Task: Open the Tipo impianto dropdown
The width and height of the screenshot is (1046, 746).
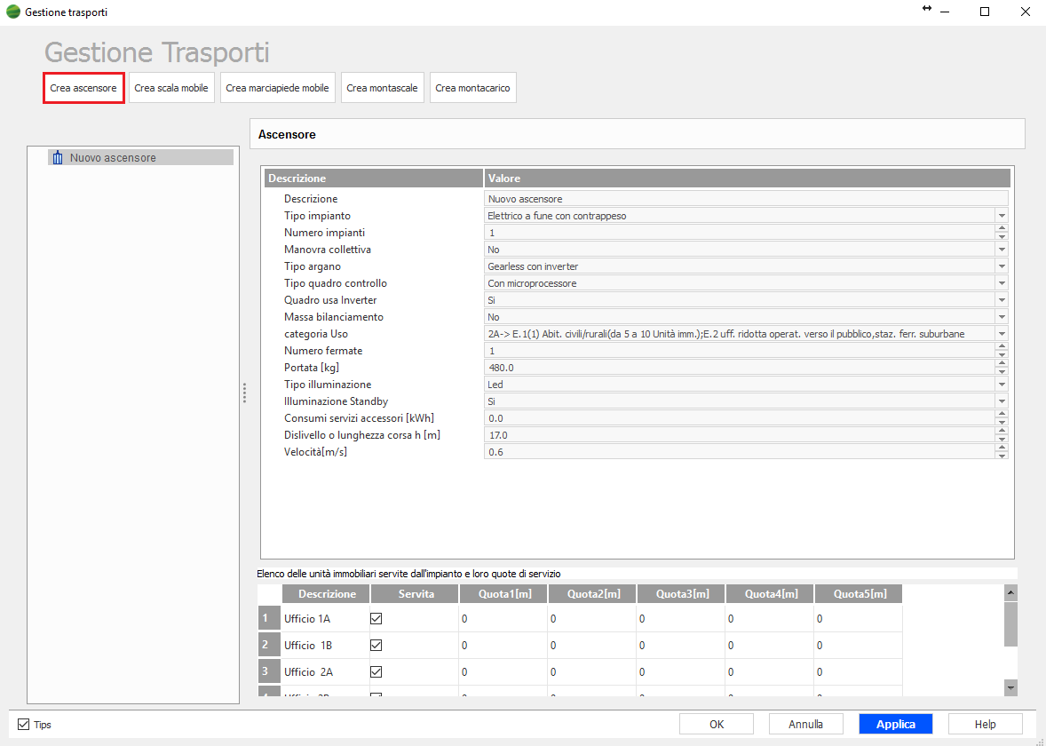Action: point(1002,216)
